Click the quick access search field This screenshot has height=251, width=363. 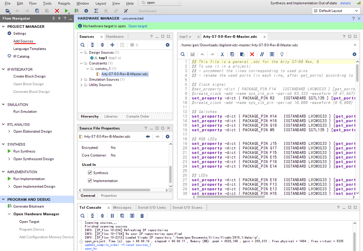(x=162, y=3)
